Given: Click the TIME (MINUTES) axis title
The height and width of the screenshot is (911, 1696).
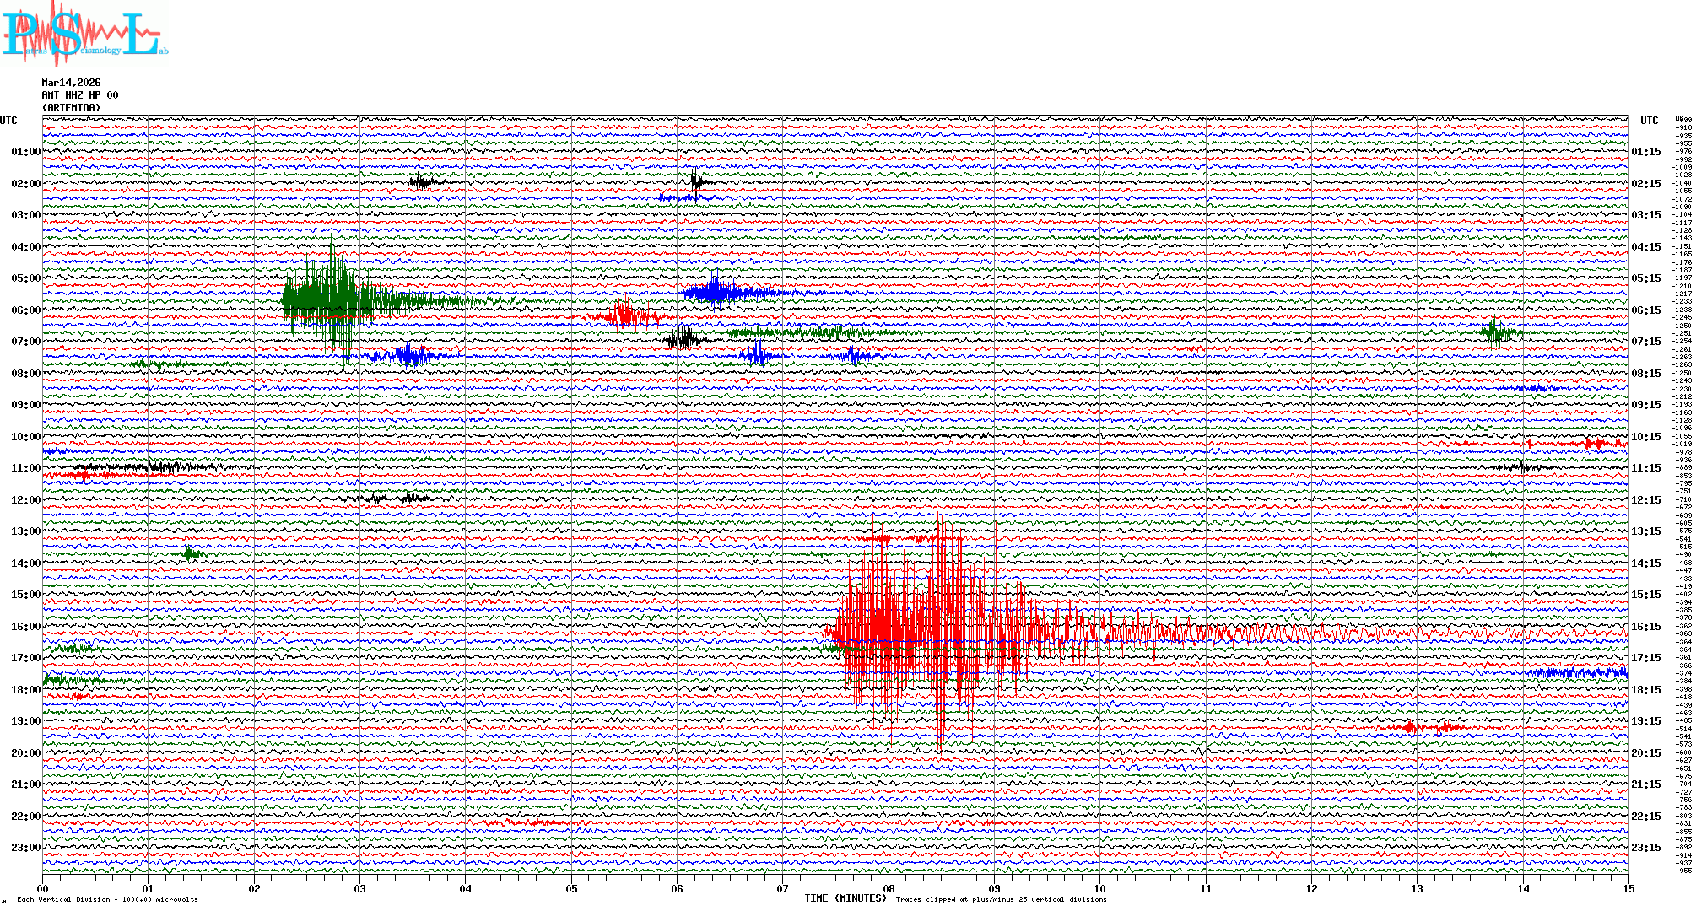Looking at the screenshot, I should click(845, 898).
